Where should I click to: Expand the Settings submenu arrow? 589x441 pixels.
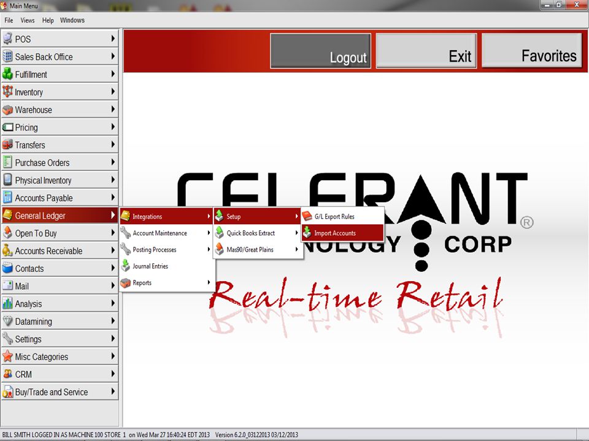pyautogui.click(x=113, y=339)
